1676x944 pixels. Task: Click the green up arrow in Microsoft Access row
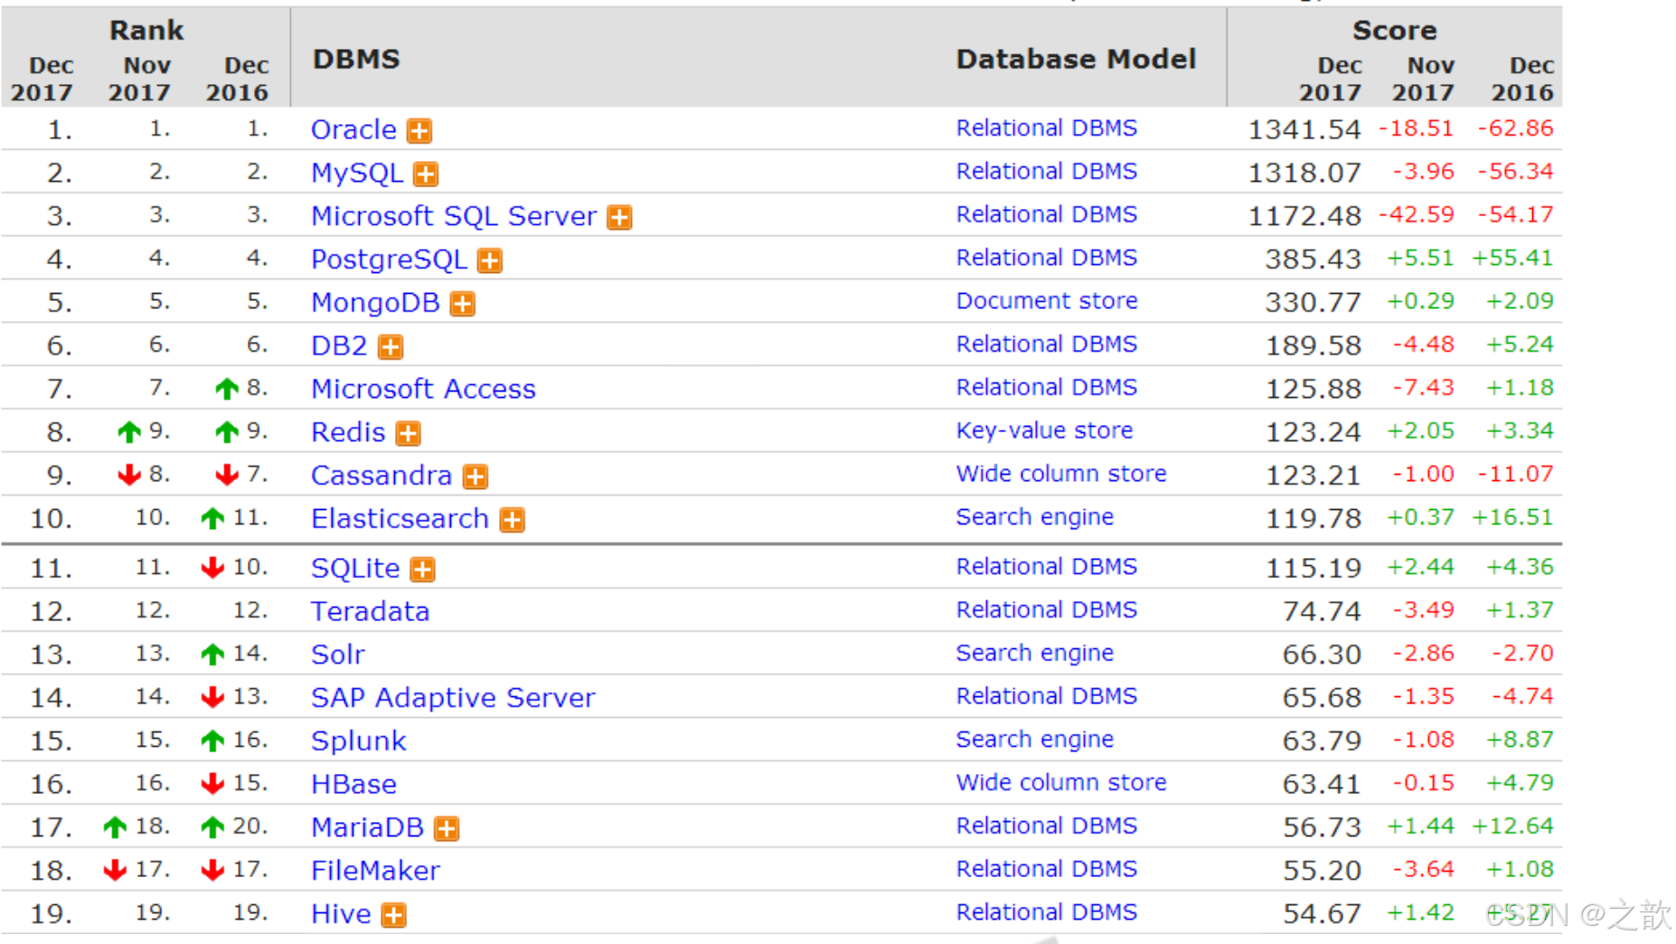pyautogui.click(x=227, y=389)
